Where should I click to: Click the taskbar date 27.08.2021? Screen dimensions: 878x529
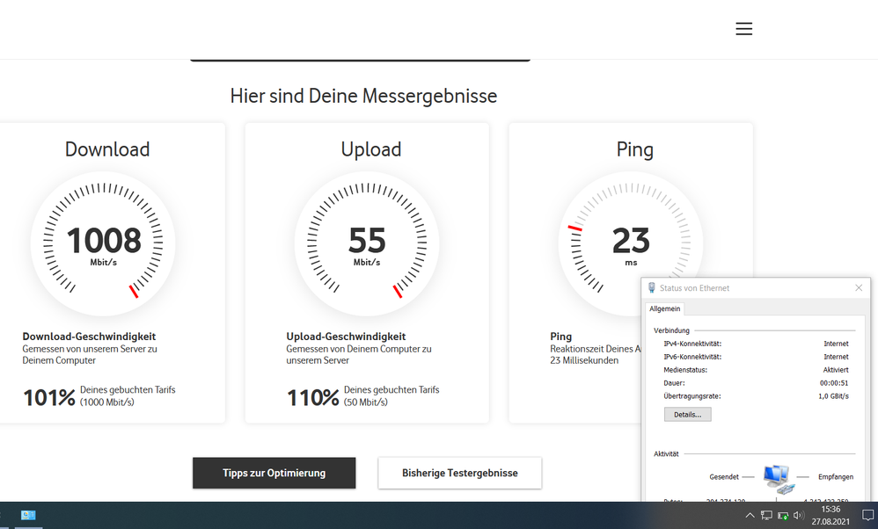pyautogui.click(x=830, y=522)
